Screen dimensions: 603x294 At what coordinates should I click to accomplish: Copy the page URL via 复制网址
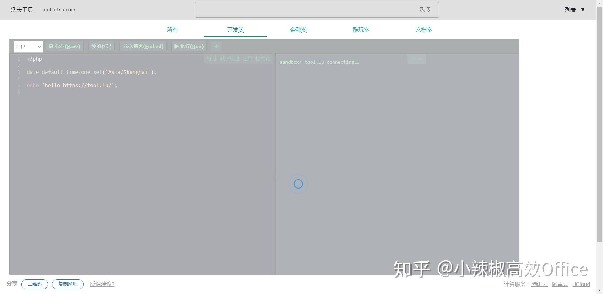coord(68,284)
